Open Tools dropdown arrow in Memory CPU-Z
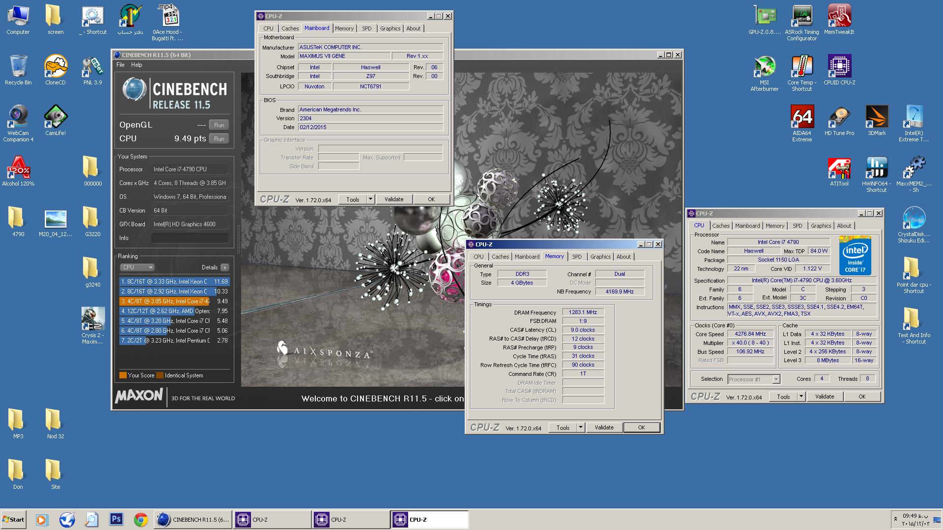943x530 pixels. (x=581, y=427)
